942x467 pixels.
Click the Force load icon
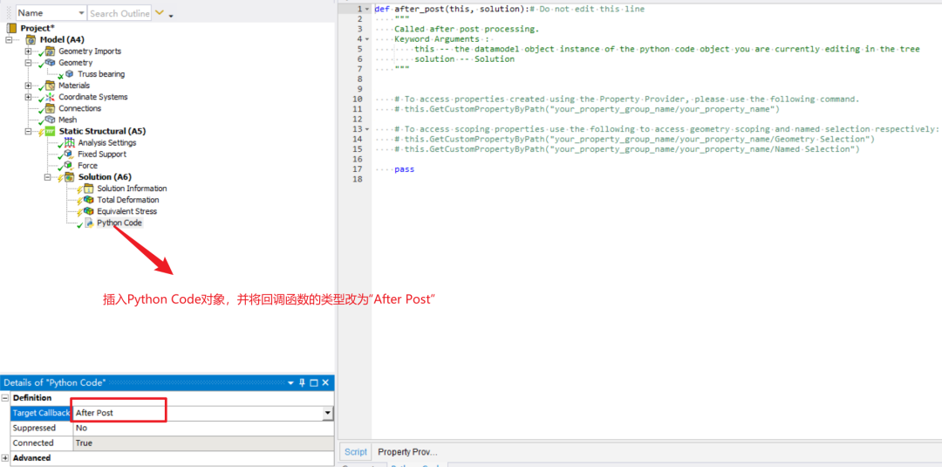coord(70,165)
